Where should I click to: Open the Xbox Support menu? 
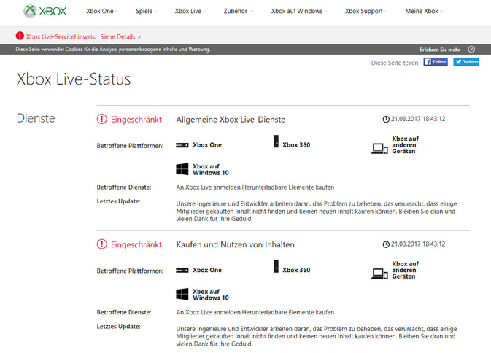(x=366, y=11)
